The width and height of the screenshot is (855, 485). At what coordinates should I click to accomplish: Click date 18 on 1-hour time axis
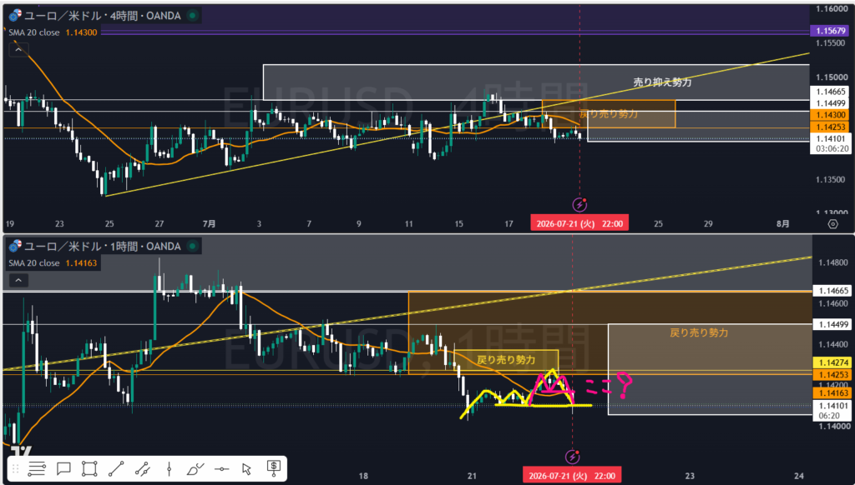[x=363, y=476]
